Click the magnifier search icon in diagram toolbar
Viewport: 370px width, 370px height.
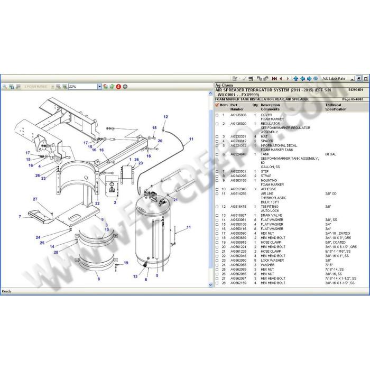4,87
